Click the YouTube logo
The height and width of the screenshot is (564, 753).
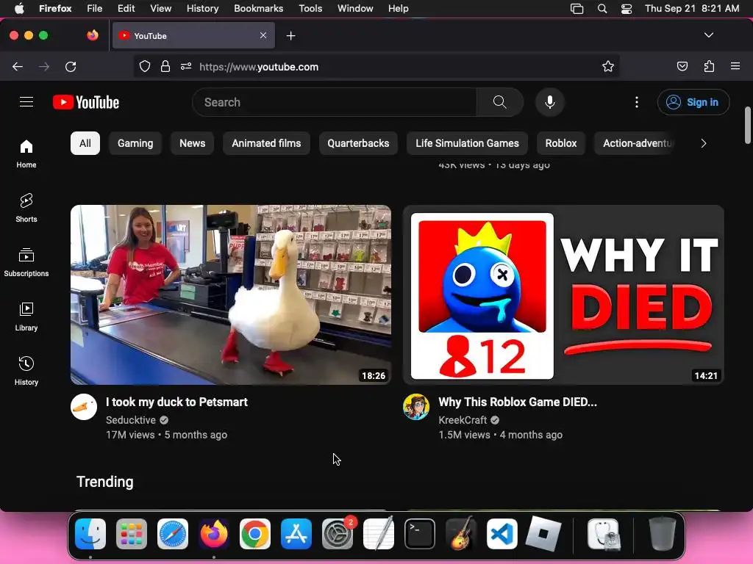[x=86, y=102]
